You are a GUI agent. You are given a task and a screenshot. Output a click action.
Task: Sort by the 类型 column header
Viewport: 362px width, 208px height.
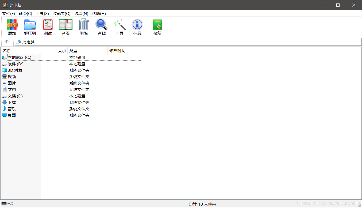[x=88, y=51]
